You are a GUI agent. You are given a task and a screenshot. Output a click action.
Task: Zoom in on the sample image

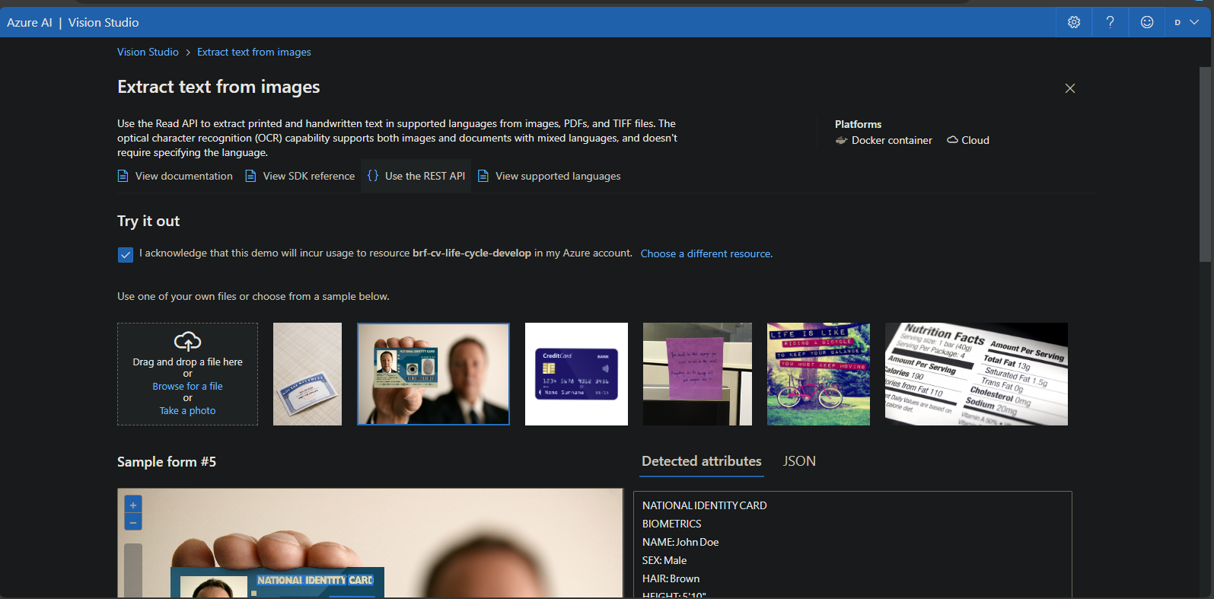(x=133, y=505)
